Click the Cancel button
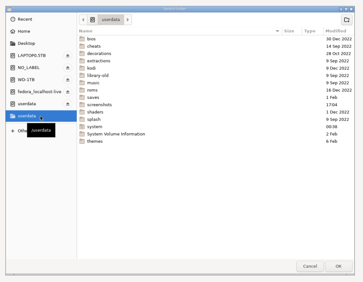The height and width of the screenshot is (282, 363). pos(310,266)
